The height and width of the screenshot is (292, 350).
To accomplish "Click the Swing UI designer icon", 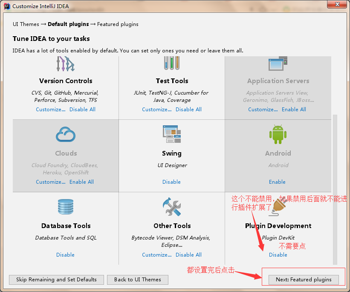I will click(172, 134).
